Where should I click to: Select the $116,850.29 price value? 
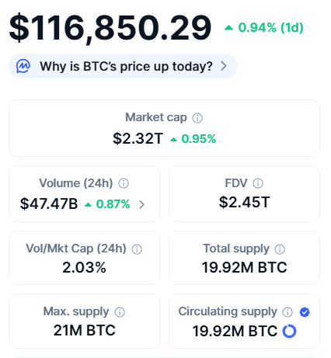[x=110, y=28]
